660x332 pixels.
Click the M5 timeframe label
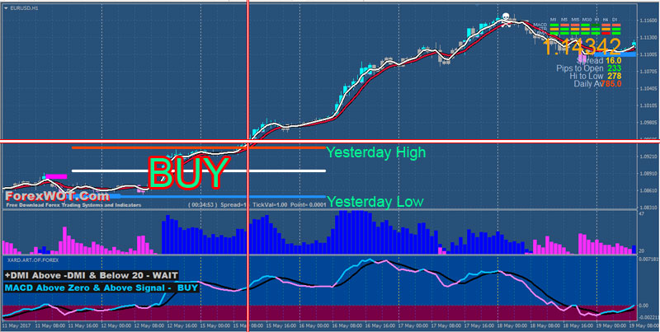564,20
